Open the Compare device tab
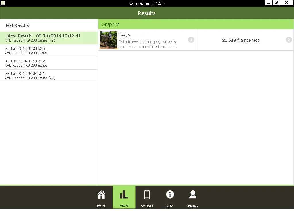Image resolution: width=294 pixels, height=220 pixels. (147, 197)
